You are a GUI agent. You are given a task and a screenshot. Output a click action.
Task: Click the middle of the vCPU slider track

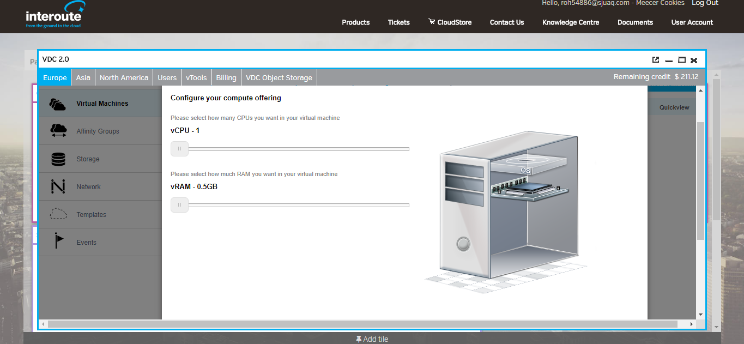pos(290,149)
